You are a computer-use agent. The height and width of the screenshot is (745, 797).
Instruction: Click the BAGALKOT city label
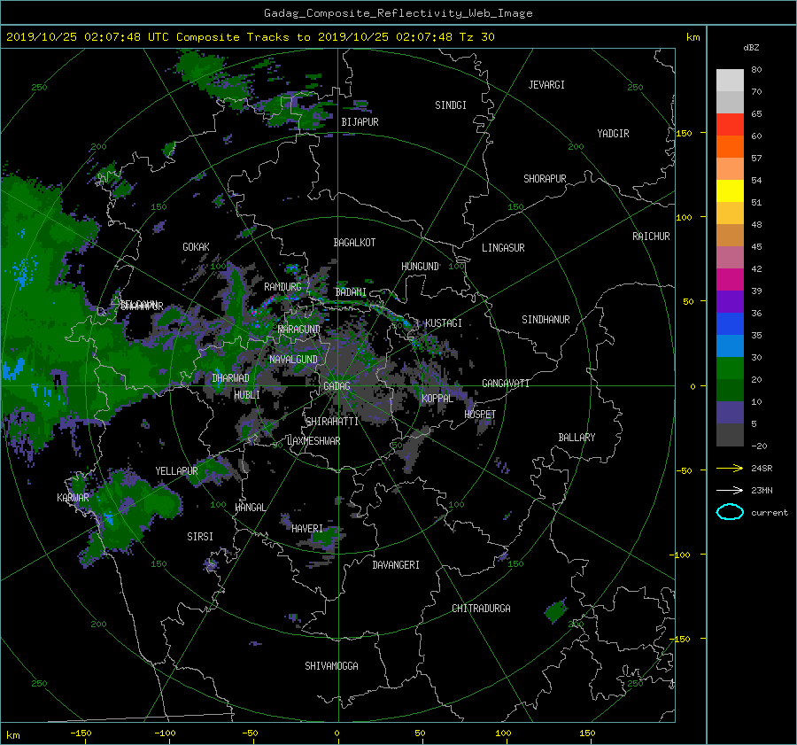pyautogui.click(x=354, y=243)
